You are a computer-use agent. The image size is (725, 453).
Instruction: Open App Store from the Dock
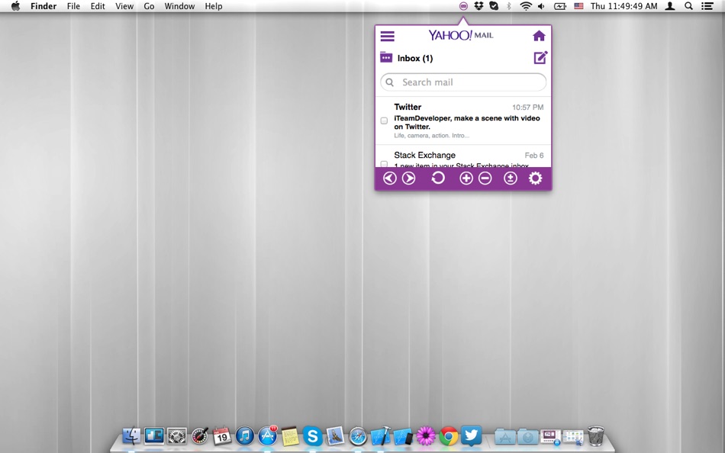tap(267, 435)
